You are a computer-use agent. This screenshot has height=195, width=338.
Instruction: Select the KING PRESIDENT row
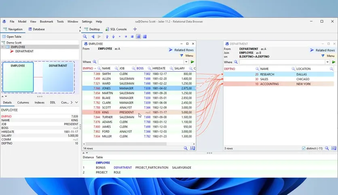[139, 112]
